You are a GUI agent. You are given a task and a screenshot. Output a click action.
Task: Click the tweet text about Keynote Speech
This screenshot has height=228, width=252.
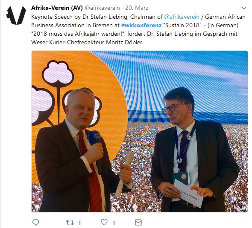coord(138,29)
